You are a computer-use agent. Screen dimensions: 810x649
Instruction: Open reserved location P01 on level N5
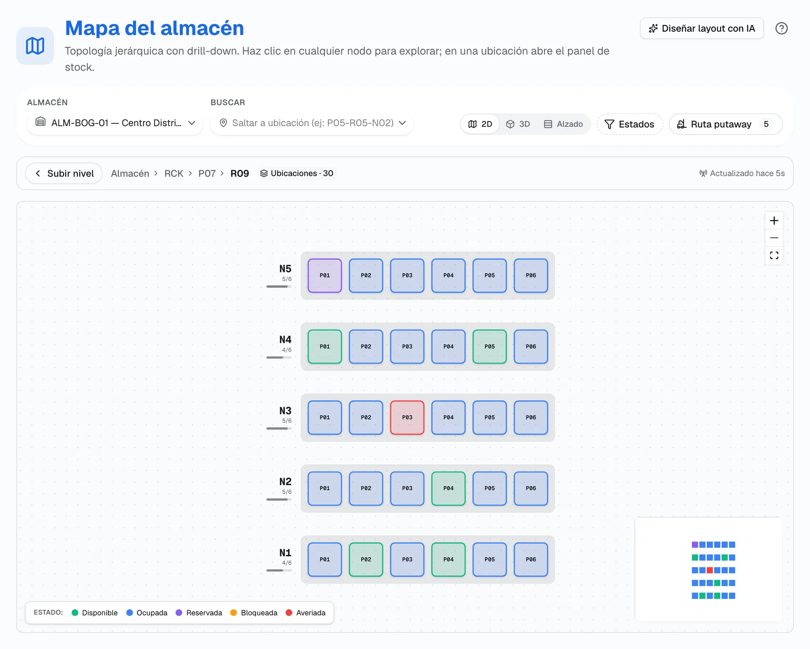325,276
